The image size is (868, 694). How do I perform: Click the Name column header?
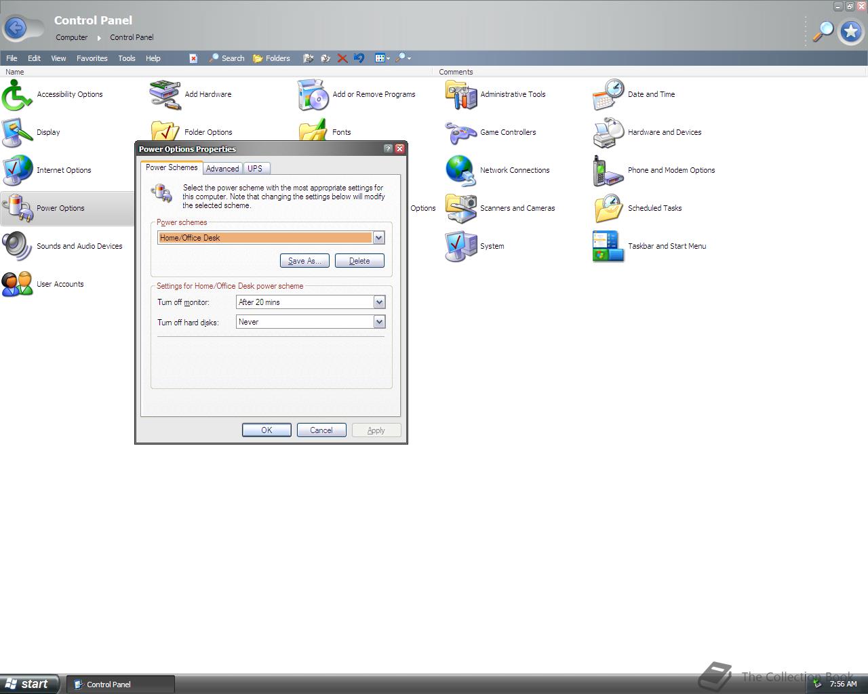(216, 72)
